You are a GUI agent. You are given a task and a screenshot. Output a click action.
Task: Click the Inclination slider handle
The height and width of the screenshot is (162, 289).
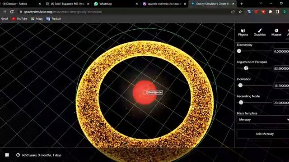(240, 85)
